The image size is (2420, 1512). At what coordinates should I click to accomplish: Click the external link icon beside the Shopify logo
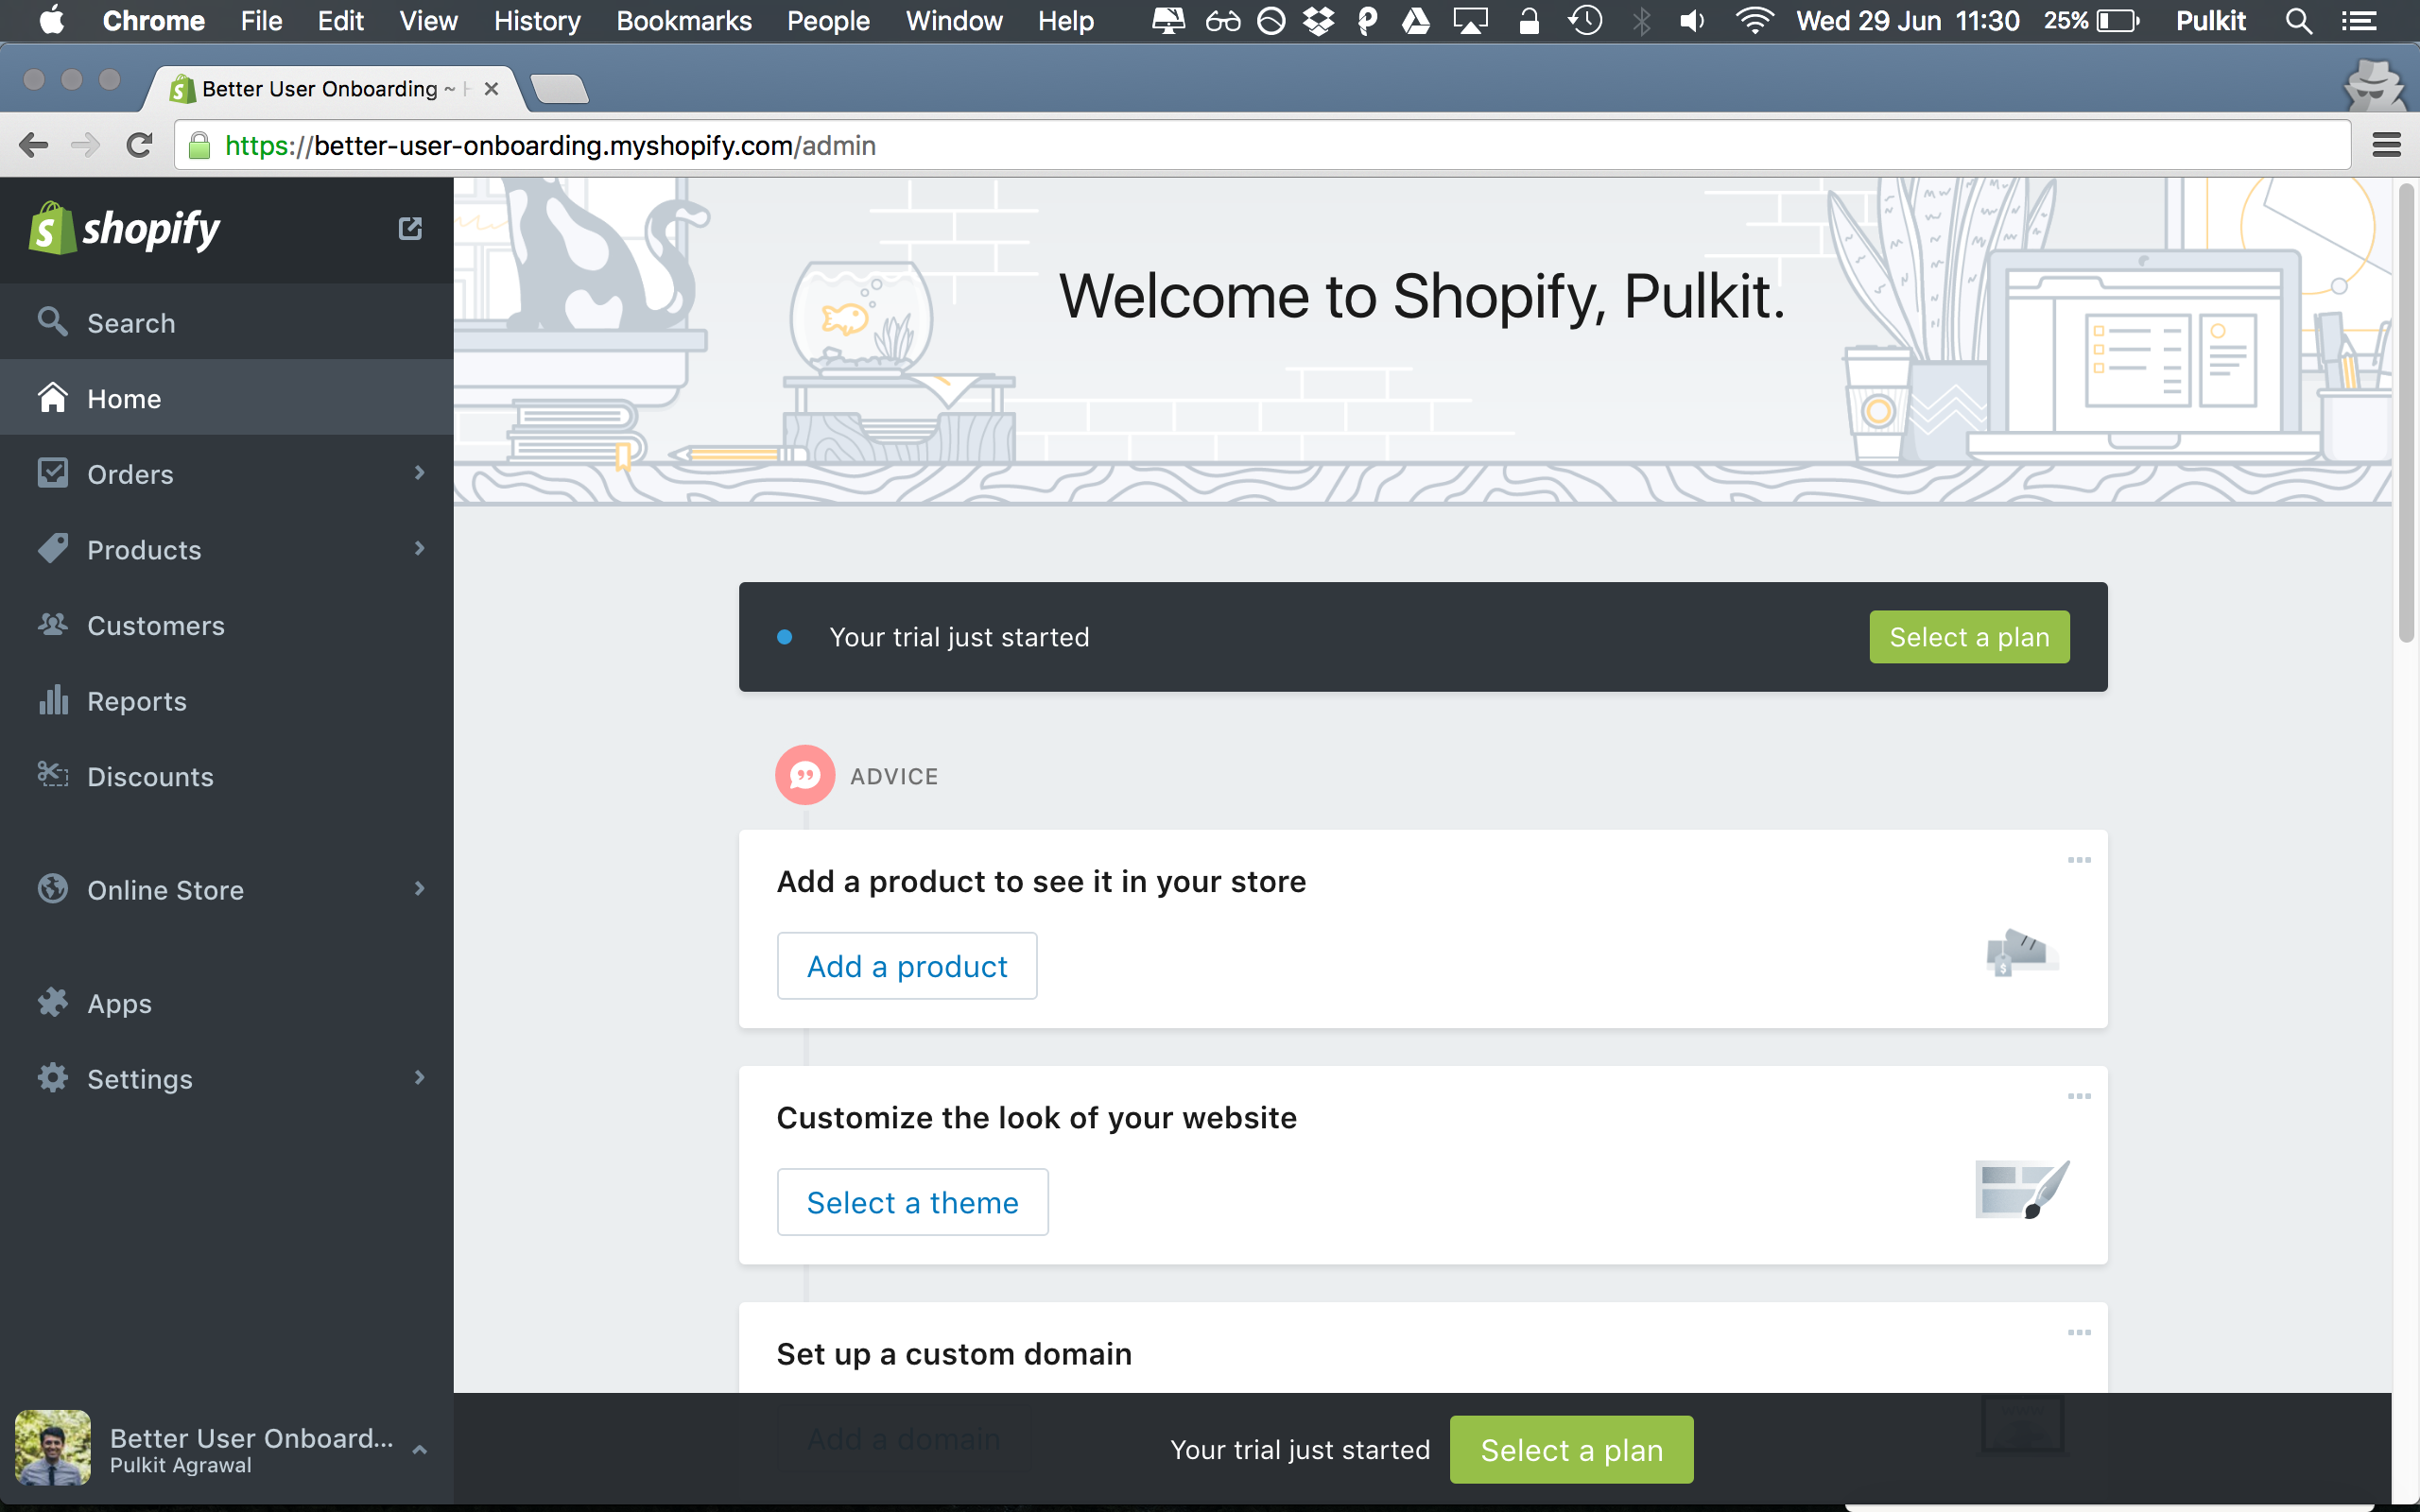click(x=411, y=229)
